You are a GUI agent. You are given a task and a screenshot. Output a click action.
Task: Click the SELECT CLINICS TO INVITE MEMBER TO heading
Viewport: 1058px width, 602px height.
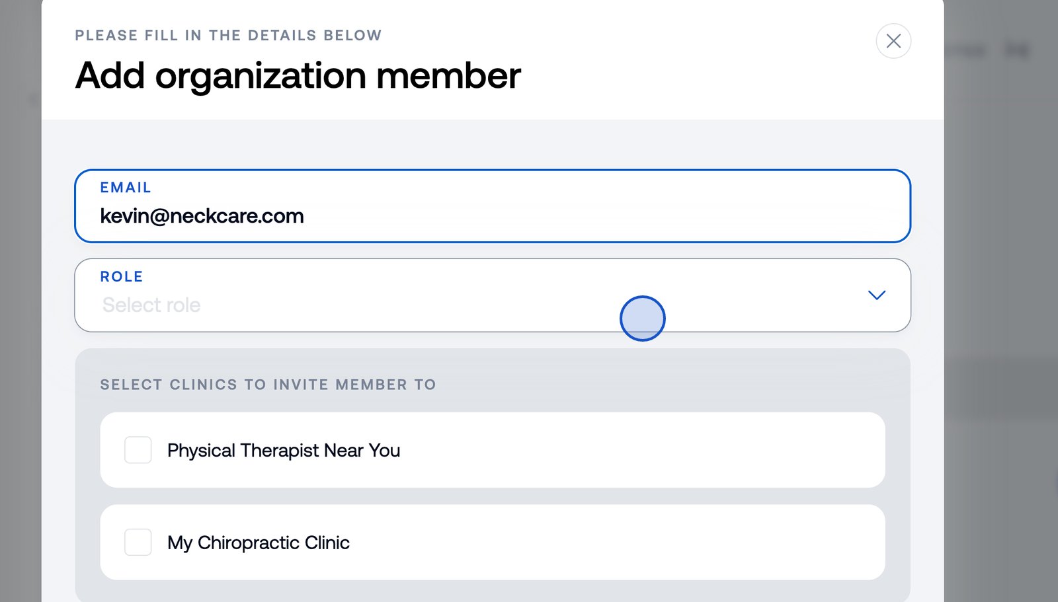pos(268,384)
